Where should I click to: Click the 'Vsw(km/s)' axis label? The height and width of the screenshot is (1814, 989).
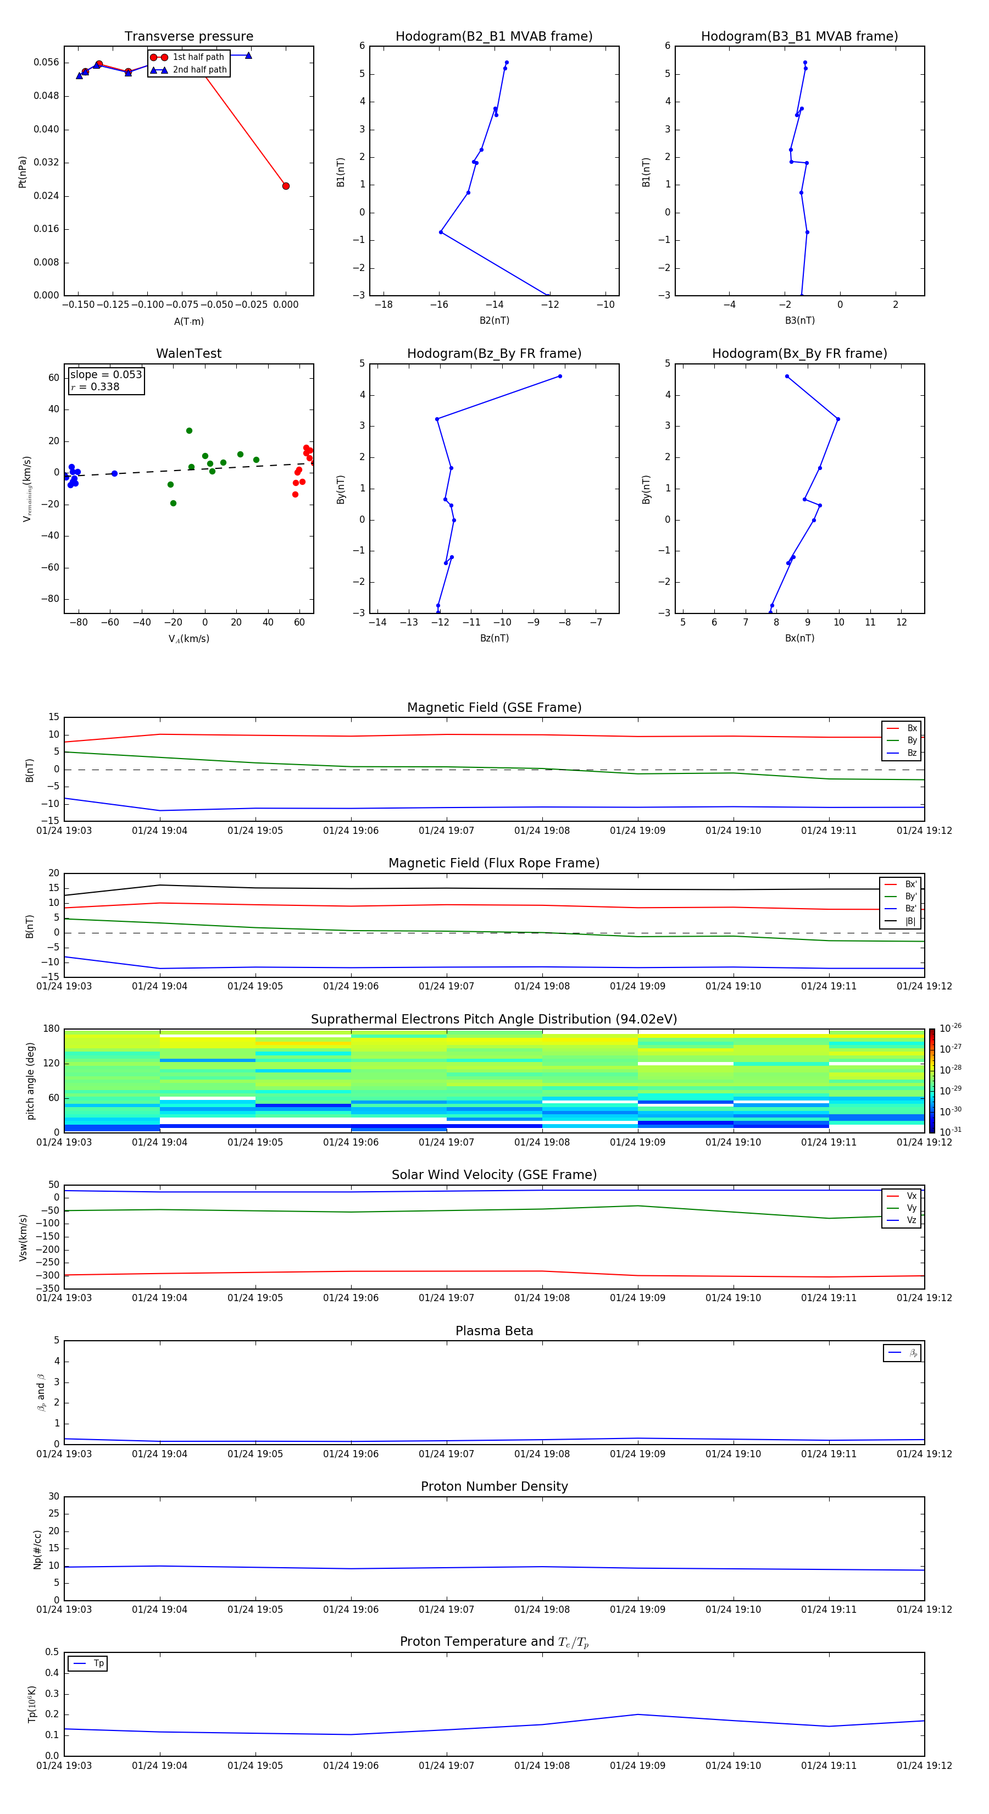(x=23, y=1237)
